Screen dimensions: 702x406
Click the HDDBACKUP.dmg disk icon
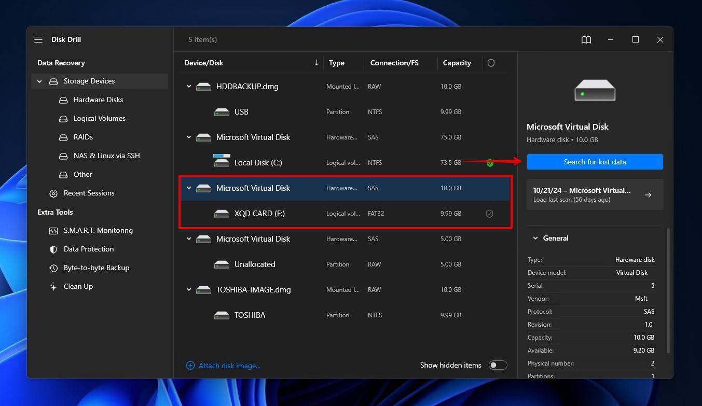click(x=203, y=87)
